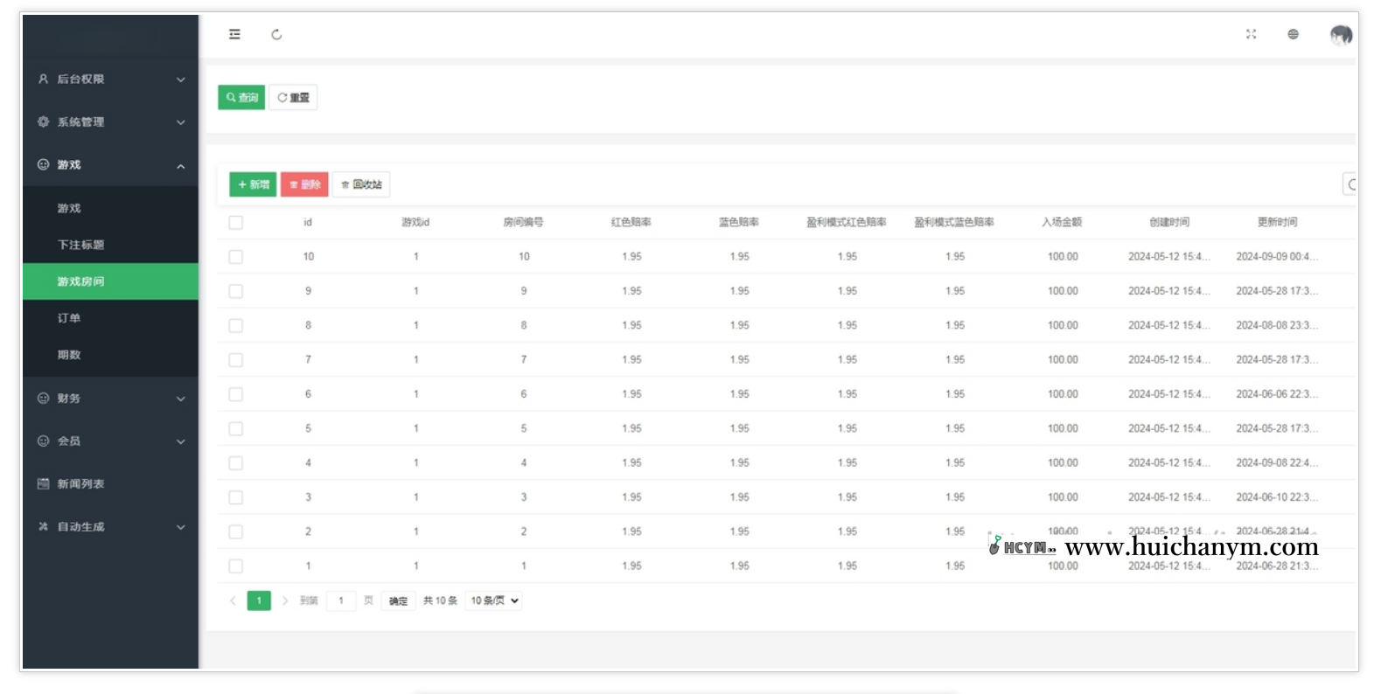This screenshot has width=1374, height=694.
Task: Click the green 查询 search button
Action: click(241, 98)
